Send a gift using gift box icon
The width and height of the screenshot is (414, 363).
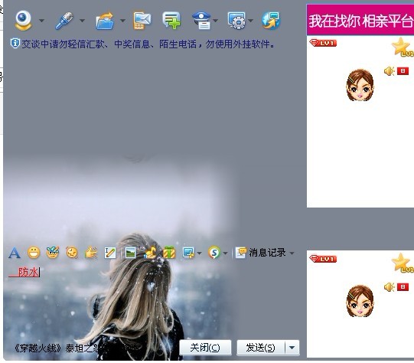click(169, 253)
